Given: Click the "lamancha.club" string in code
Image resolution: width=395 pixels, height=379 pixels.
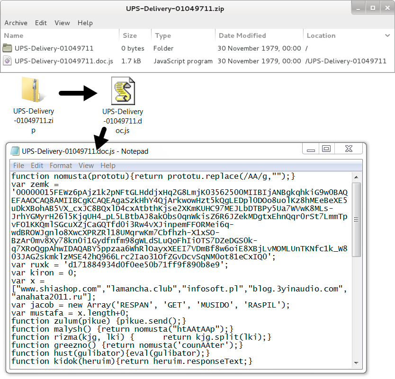Looking at the screenshot, I should (x=142, y=289).
